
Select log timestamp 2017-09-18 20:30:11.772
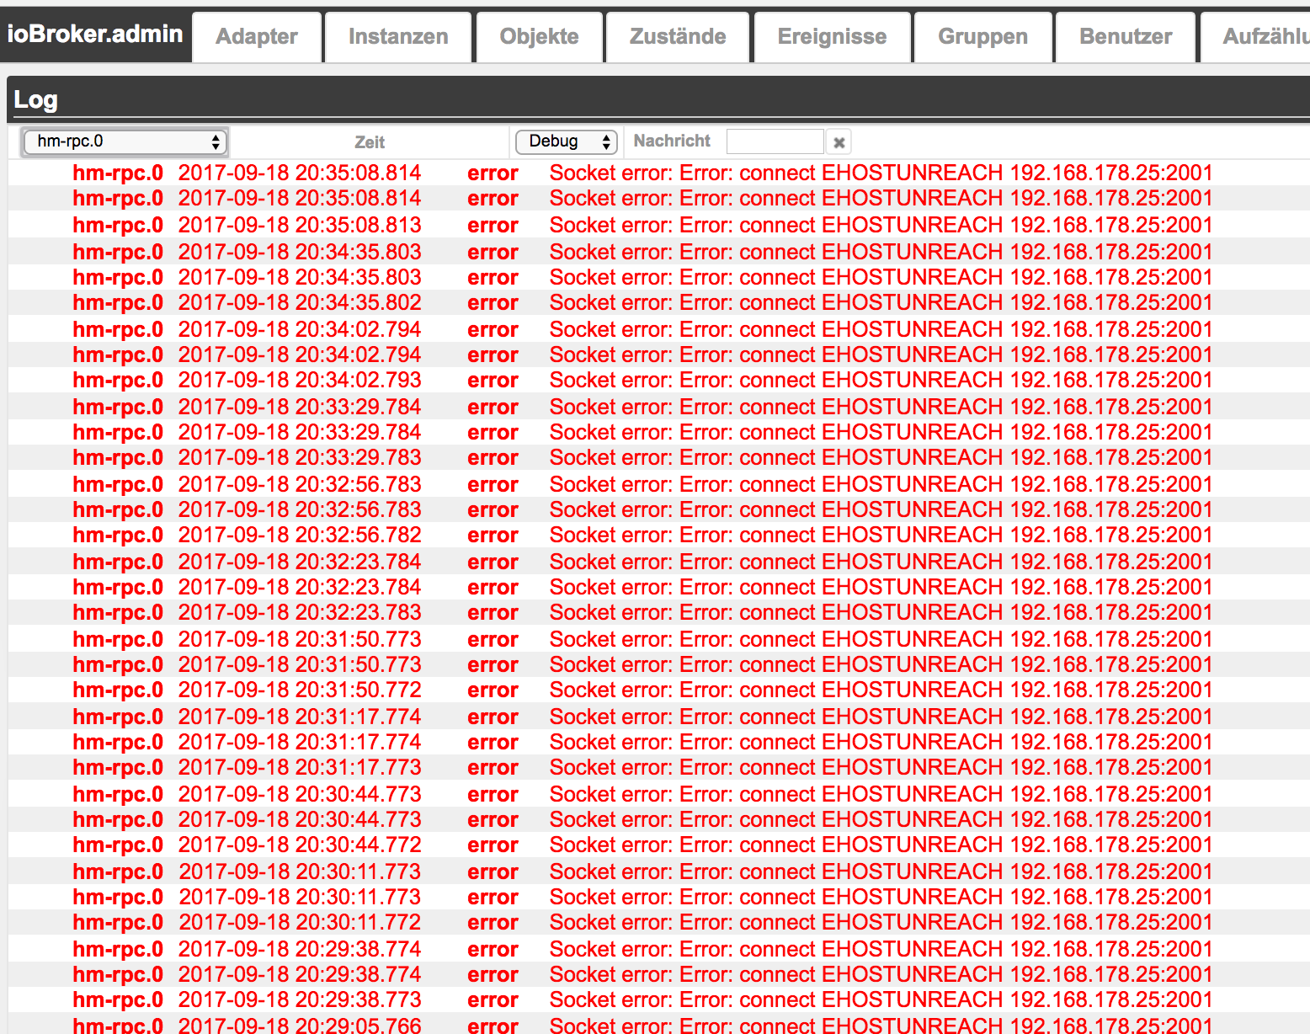pyautogui.click(x=300, y=923)
